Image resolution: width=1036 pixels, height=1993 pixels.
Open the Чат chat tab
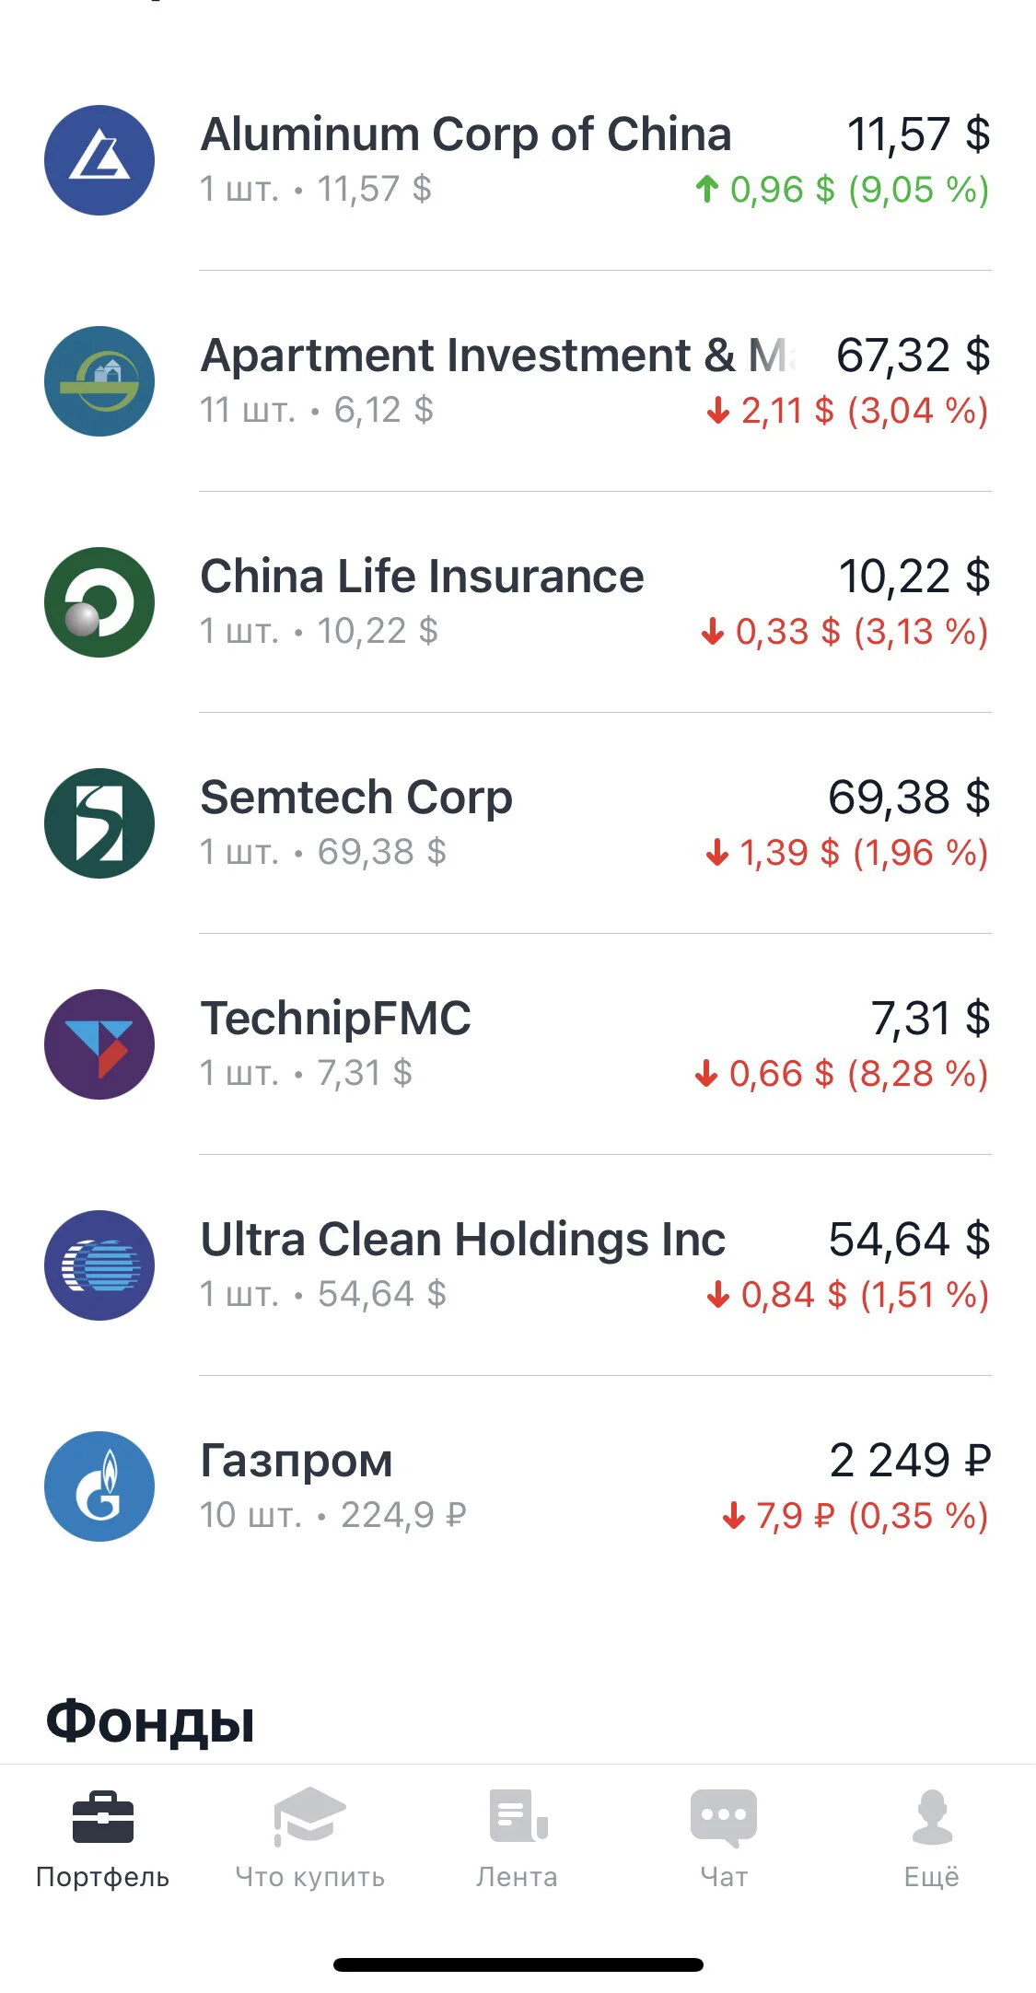(x=724, y=1838)
